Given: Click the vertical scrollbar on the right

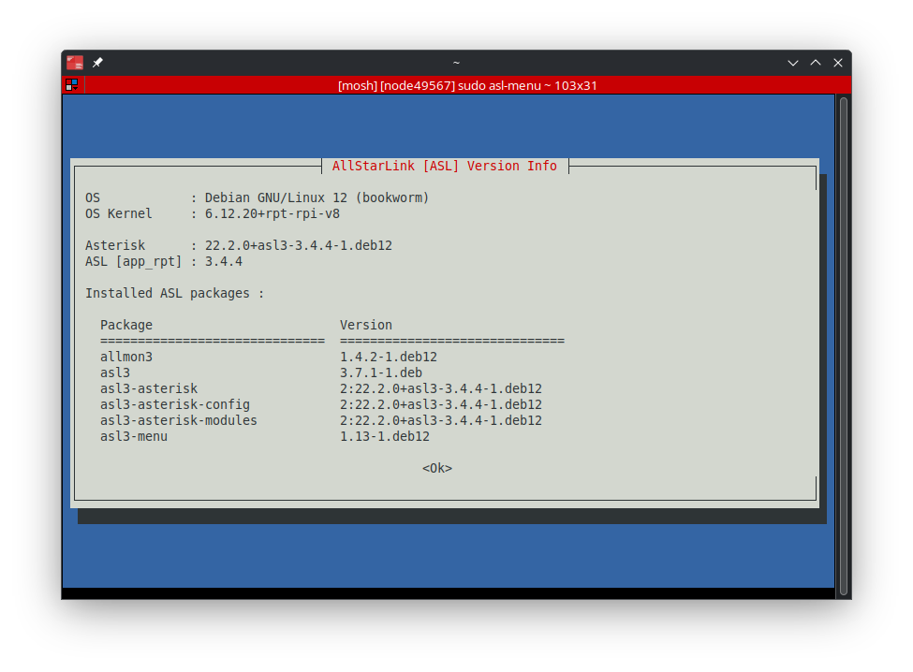Looking at the screenshot, I should pos(843,346).
